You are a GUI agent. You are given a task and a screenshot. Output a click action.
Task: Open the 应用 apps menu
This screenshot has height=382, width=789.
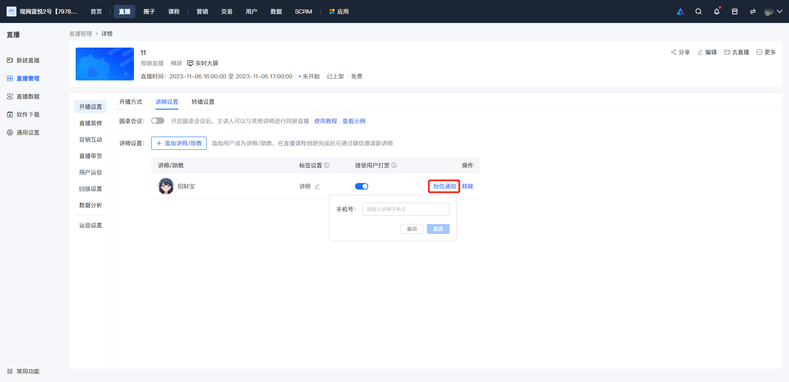339,11
